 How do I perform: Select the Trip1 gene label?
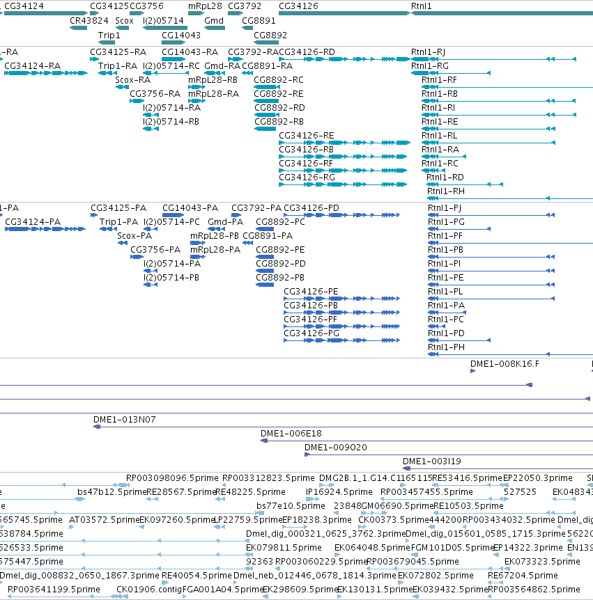(109, 35)
